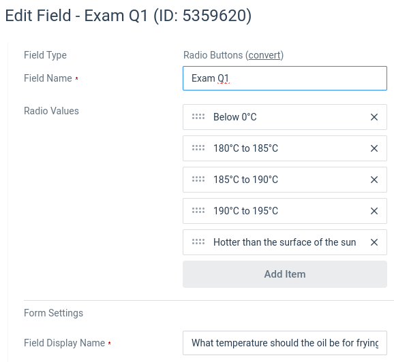The height and width of the screenshot is (362, 394).
Task: Remove 'Hotter than the surface of the sun' item
Action: click(x=374, y=242)
